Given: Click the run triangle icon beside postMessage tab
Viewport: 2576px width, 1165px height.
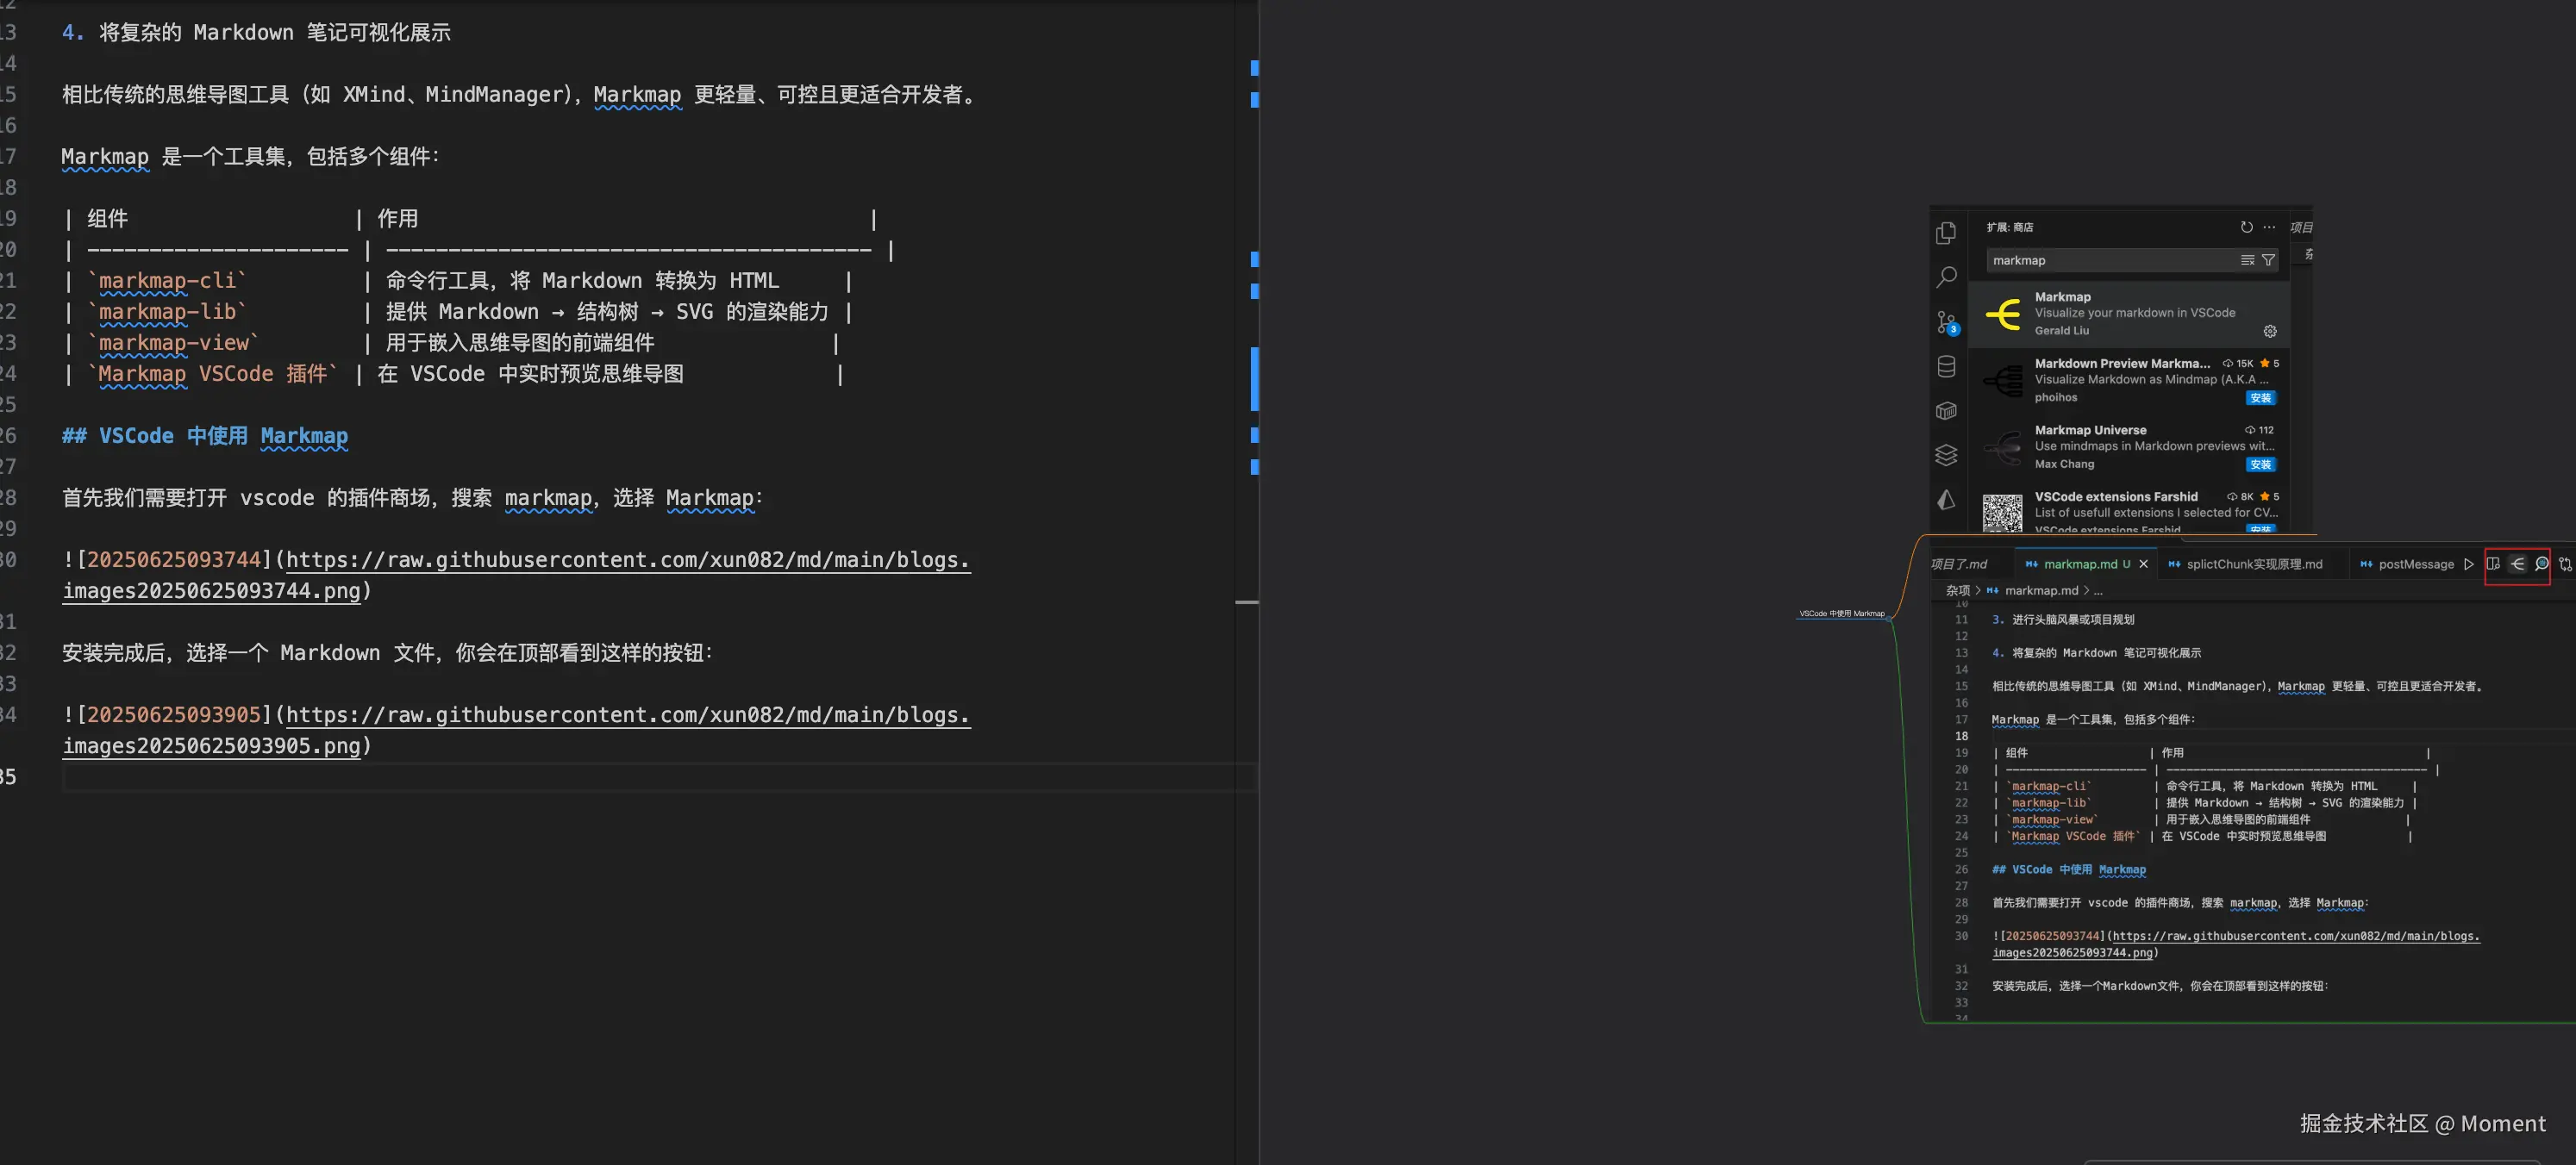Looking at the screenshot, I should point(2468,564).
